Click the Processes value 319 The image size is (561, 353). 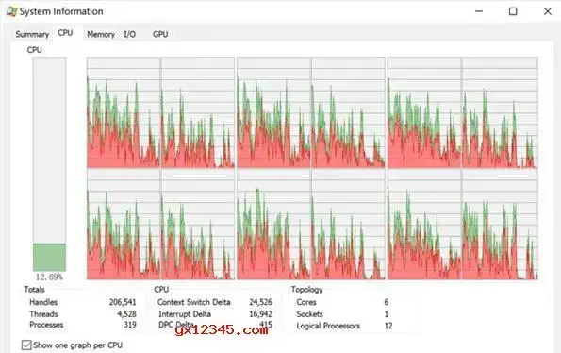(x=130, y=325)
